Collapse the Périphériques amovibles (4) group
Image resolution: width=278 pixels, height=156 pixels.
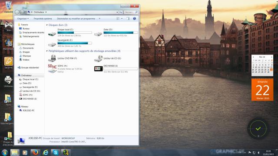pyautogui.click(x=47, y=51)
